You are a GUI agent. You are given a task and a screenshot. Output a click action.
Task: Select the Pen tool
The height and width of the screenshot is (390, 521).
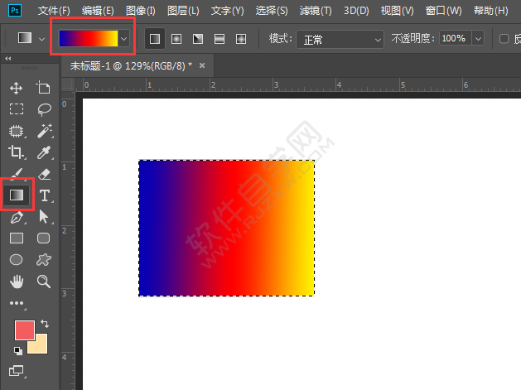pyautogui.click(x=17, y=217)
